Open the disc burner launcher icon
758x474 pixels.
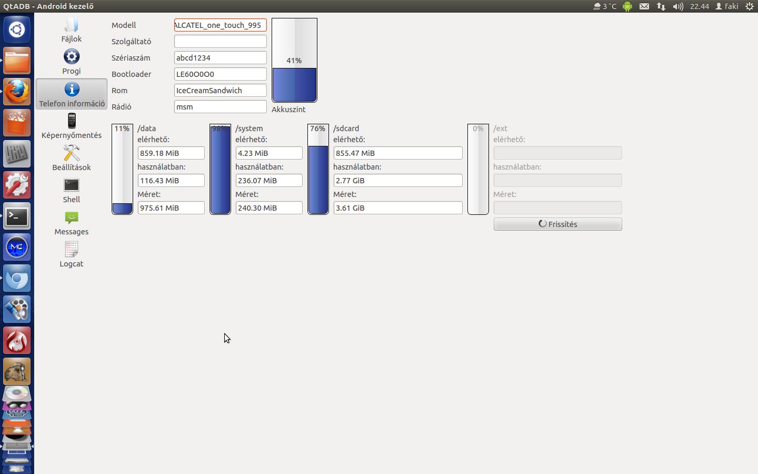(17, 393)
